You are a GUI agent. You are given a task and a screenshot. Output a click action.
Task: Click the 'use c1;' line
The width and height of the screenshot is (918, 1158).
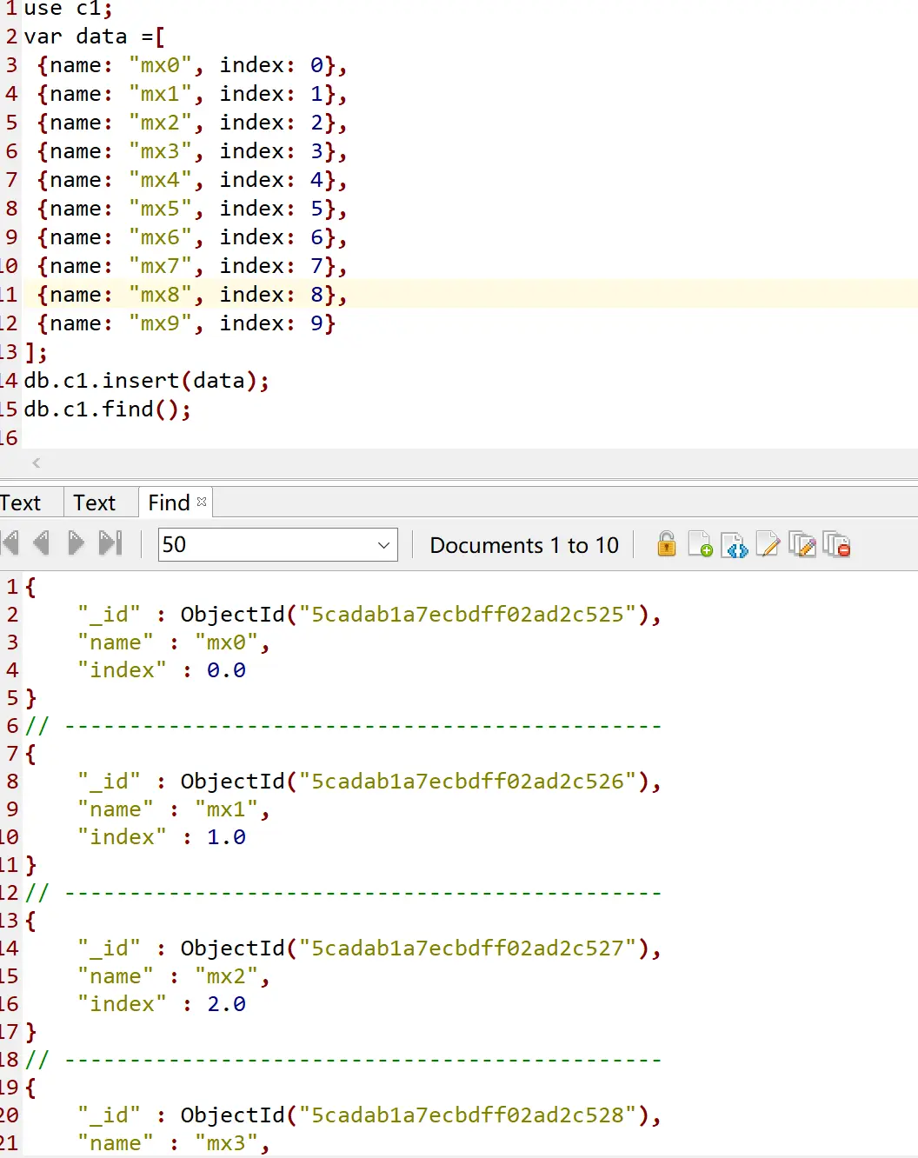[68, 9]
